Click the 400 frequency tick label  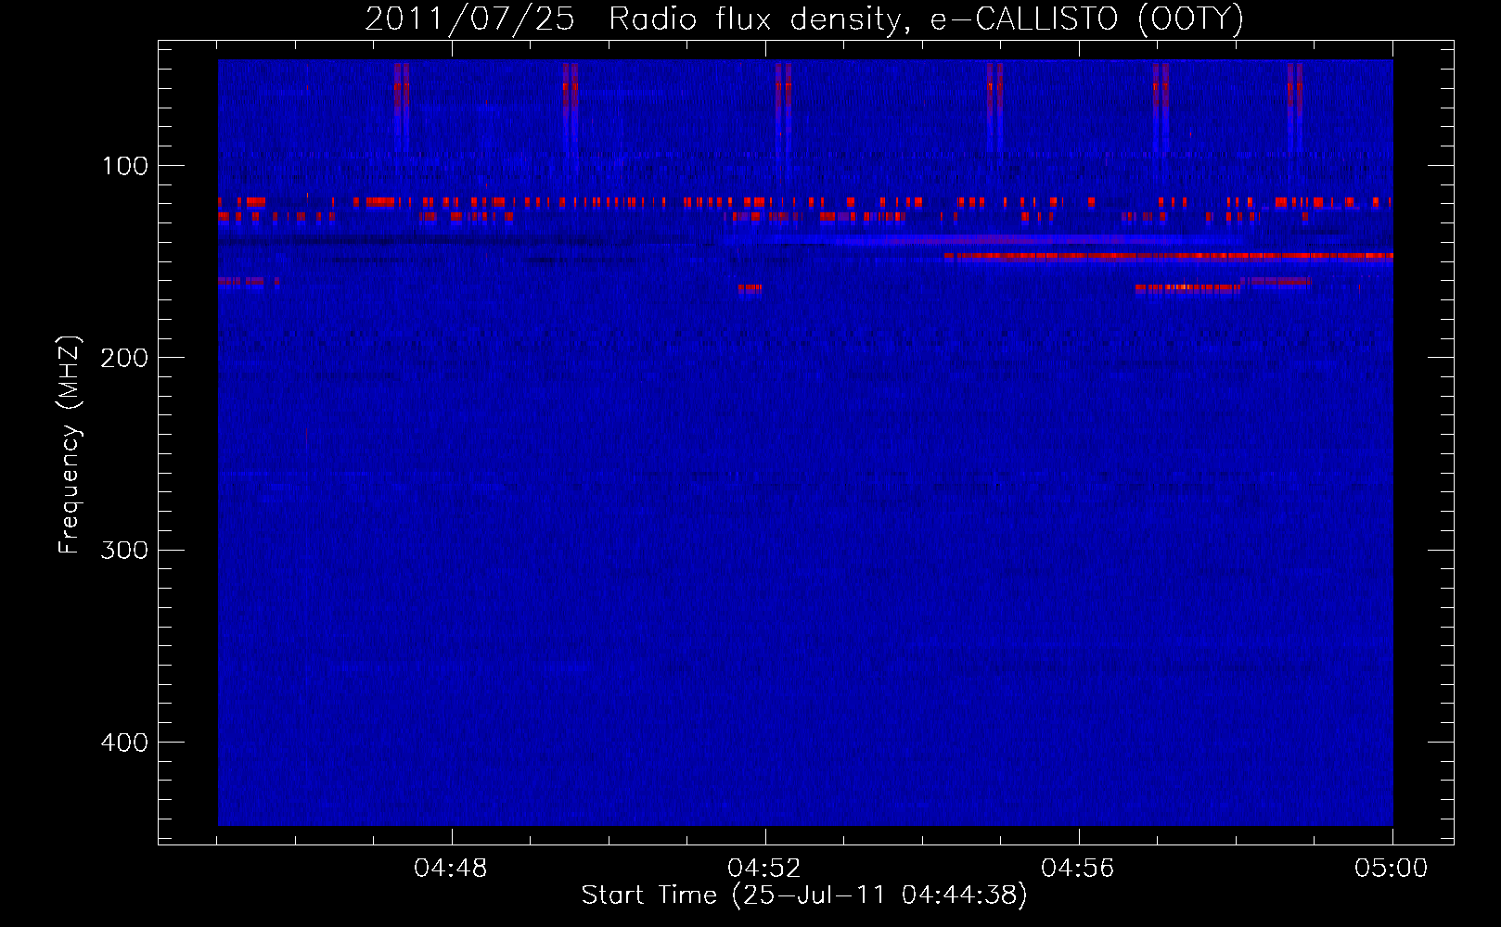tap(124, 743)
